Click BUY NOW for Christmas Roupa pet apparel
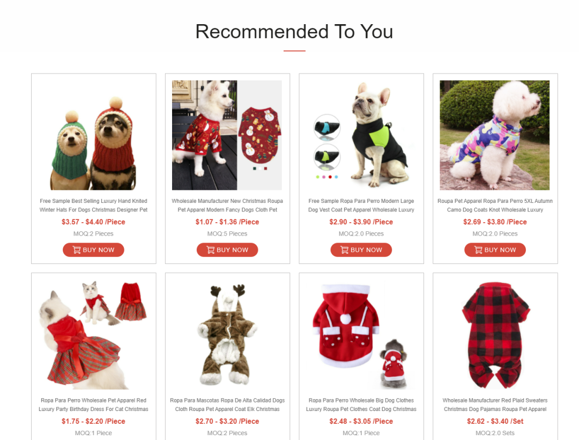The height and width of the screenshot is (440, 579). click(x=227, y=250)
